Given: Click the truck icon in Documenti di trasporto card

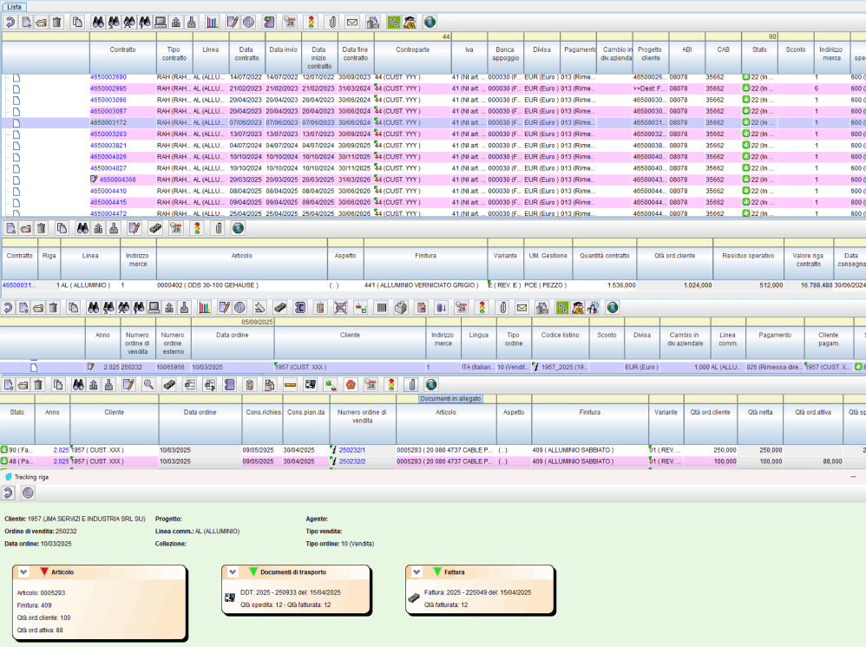Looking at the screenshot, I should point(229,598).
